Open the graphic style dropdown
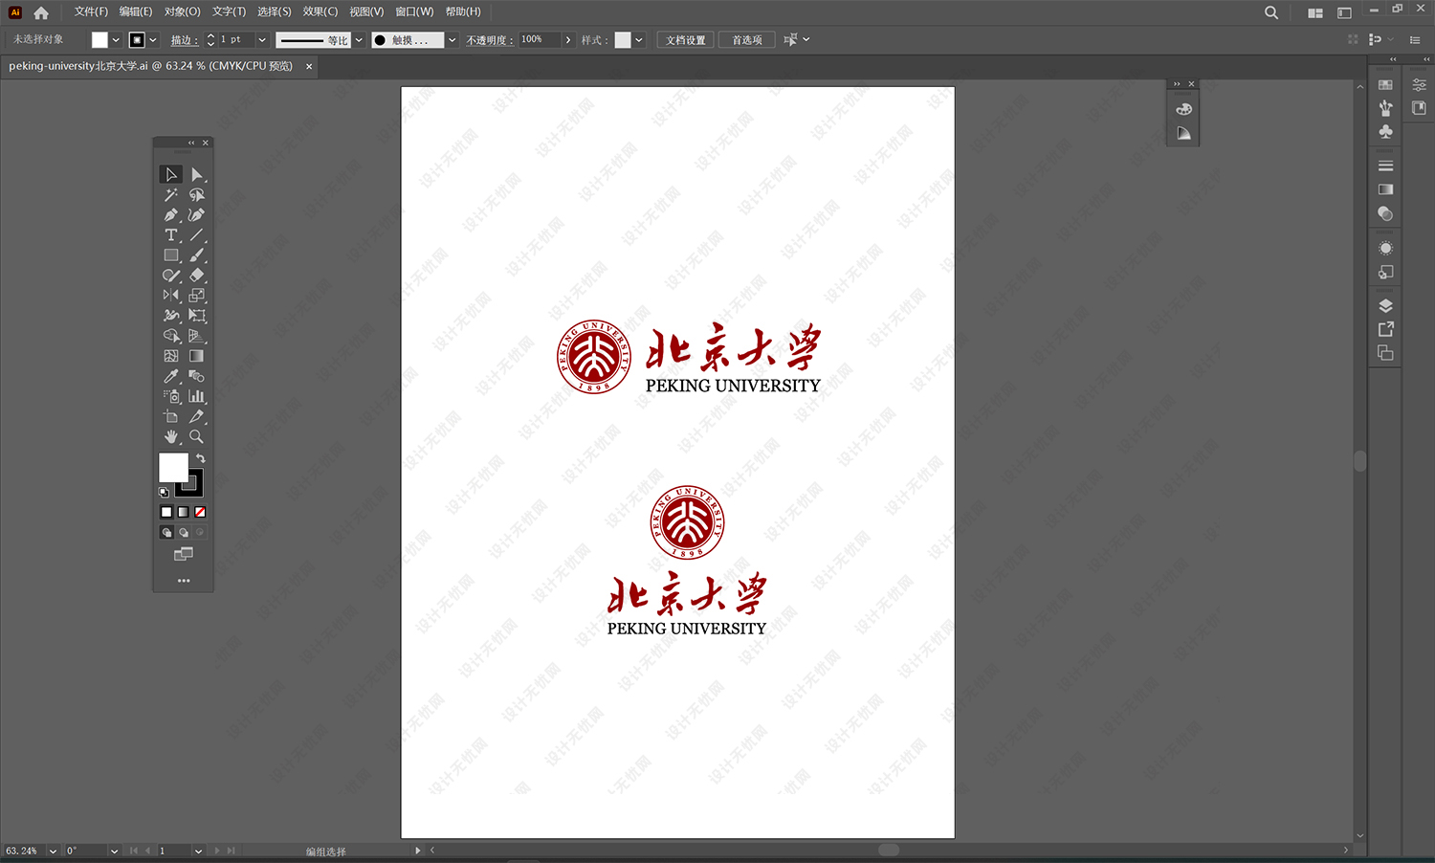 (639, 40)
